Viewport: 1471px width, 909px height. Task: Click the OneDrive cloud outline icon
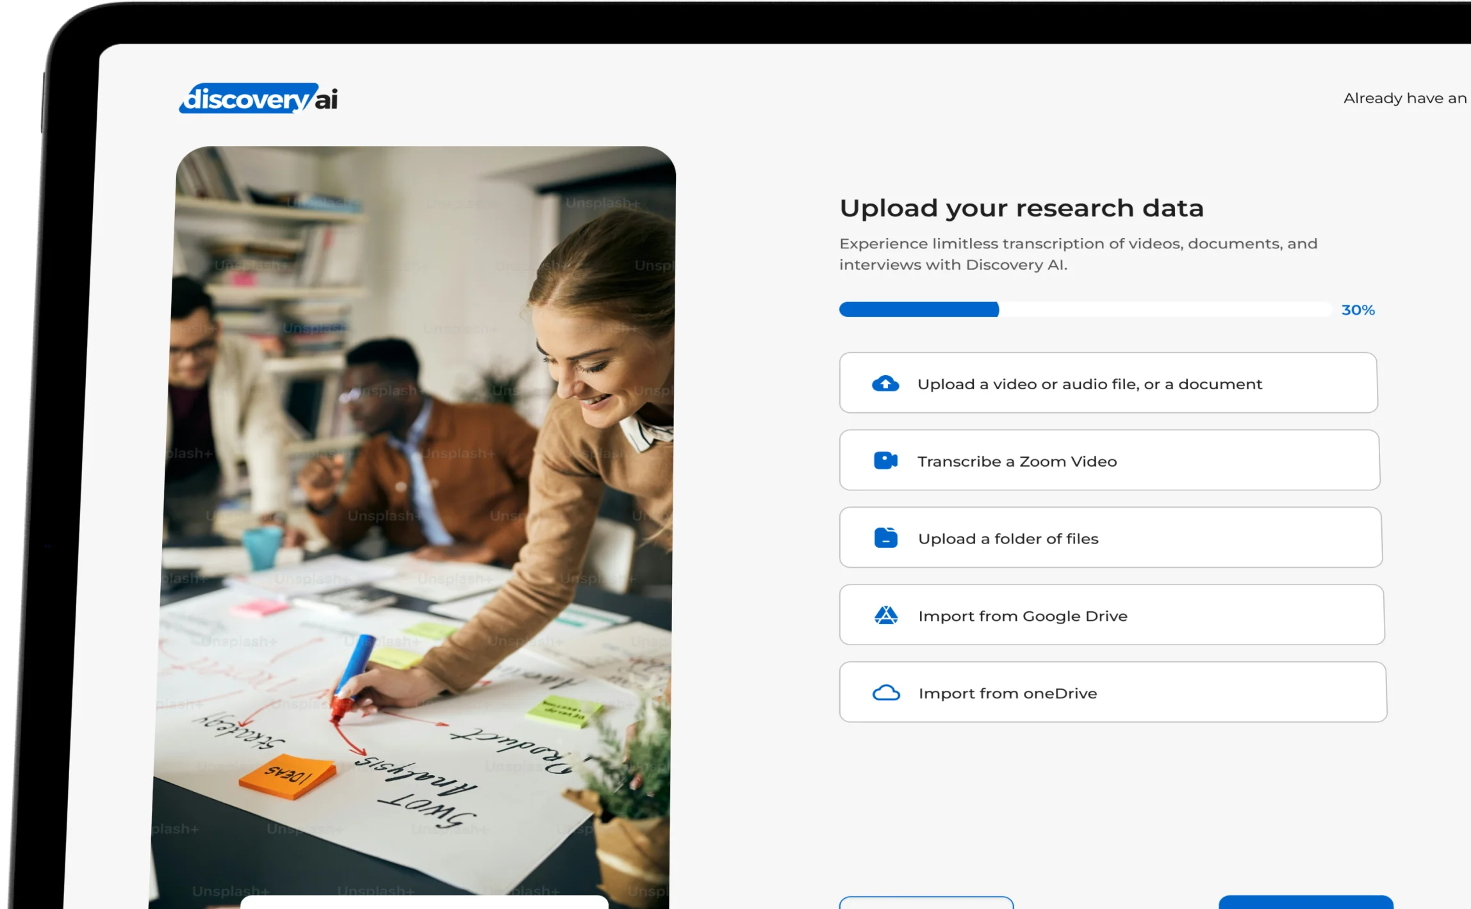coord(887,693)
